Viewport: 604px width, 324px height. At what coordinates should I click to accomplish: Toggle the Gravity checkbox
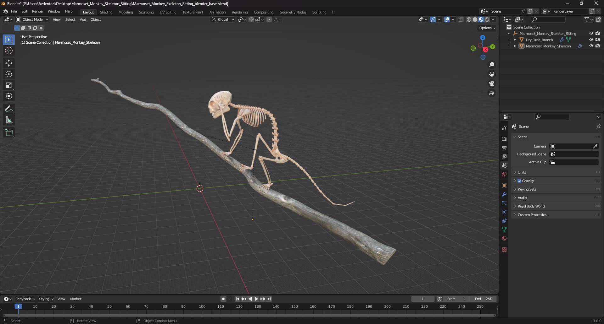519,181
